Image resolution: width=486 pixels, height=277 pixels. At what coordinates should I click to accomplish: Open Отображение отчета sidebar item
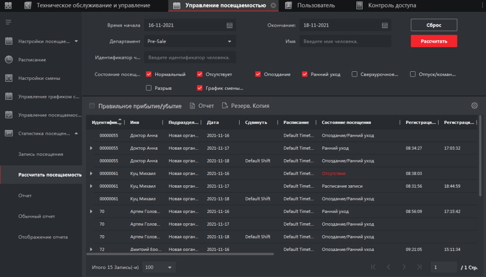pyautogui.click(x=43, y=237)
